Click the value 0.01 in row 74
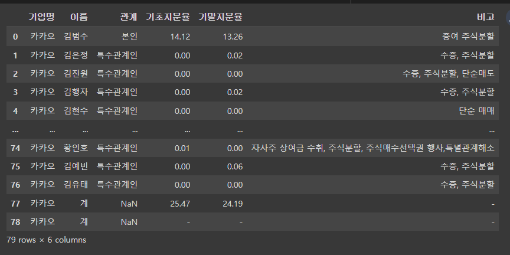Image resolution: width=510 pixels, height=255 pixels. coord(182,148)
